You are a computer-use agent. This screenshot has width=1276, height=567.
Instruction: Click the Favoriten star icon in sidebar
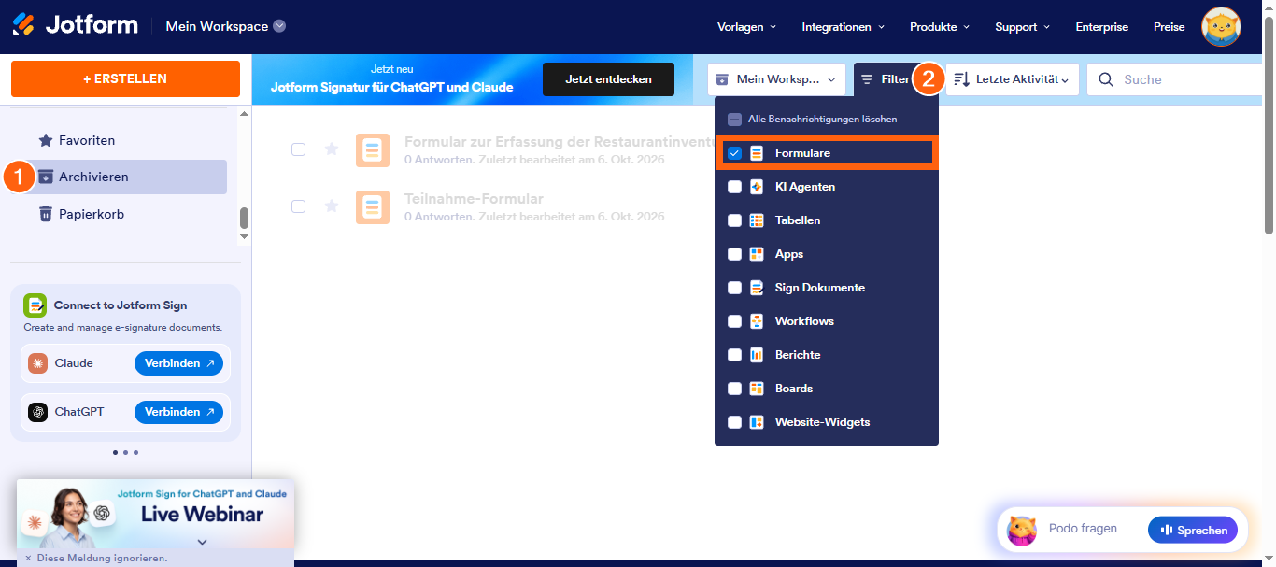pyautogui.click(x=45, y=140)
